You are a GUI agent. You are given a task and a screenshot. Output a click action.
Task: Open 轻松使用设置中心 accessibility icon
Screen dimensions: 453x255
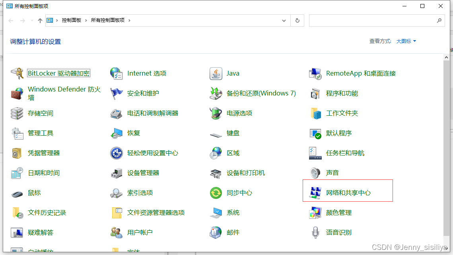coord(117,153)
